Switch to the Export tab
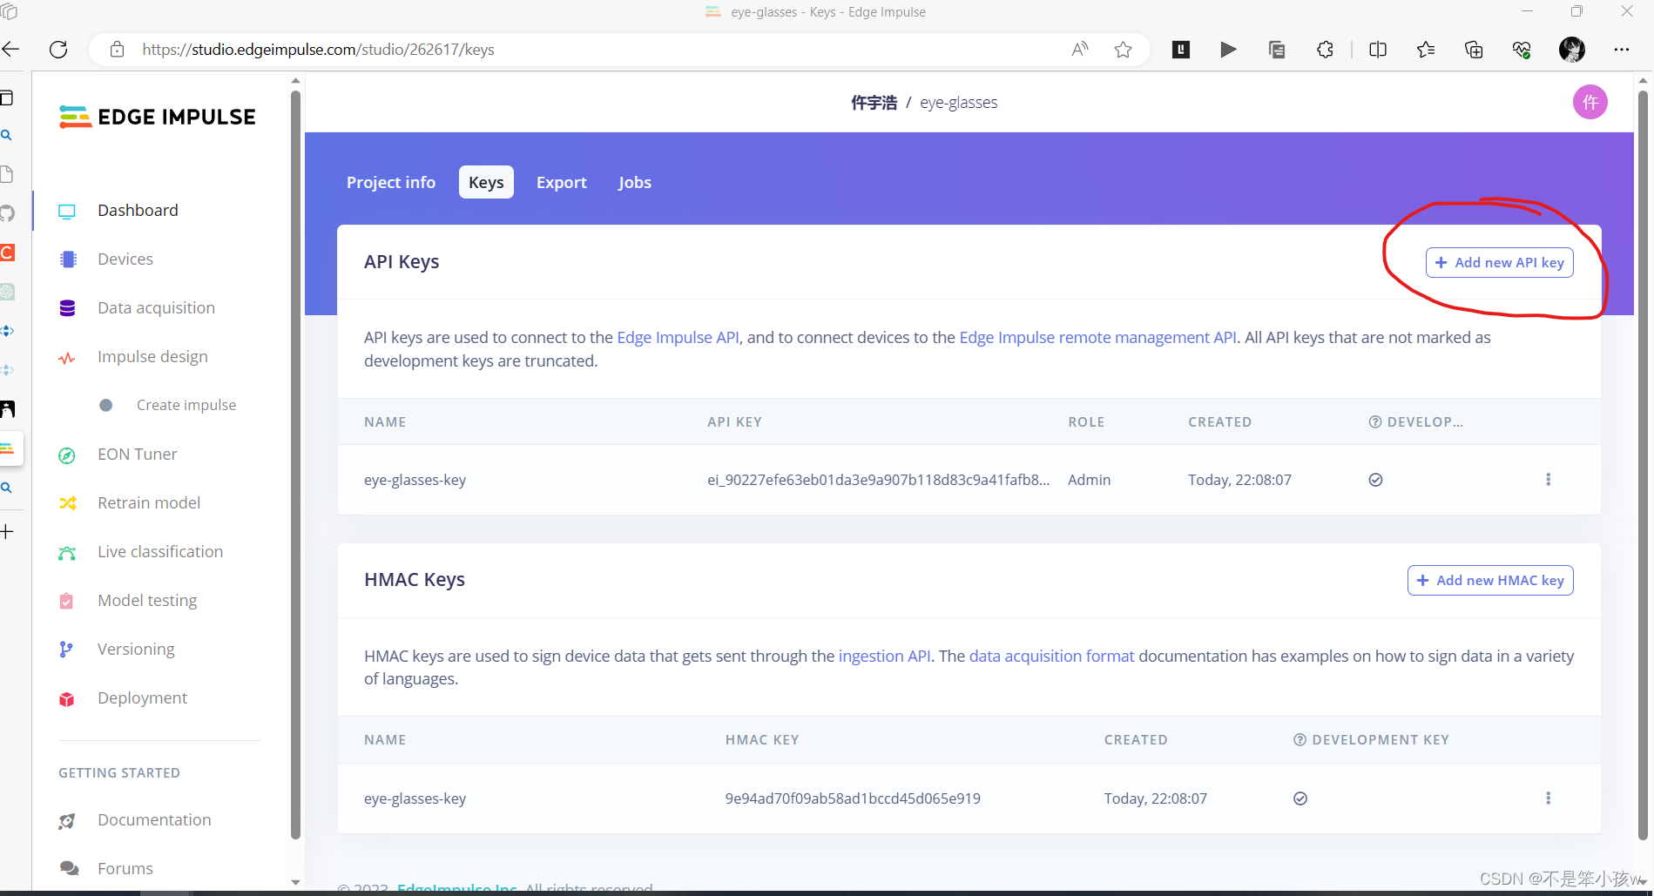 coord(562,182)
